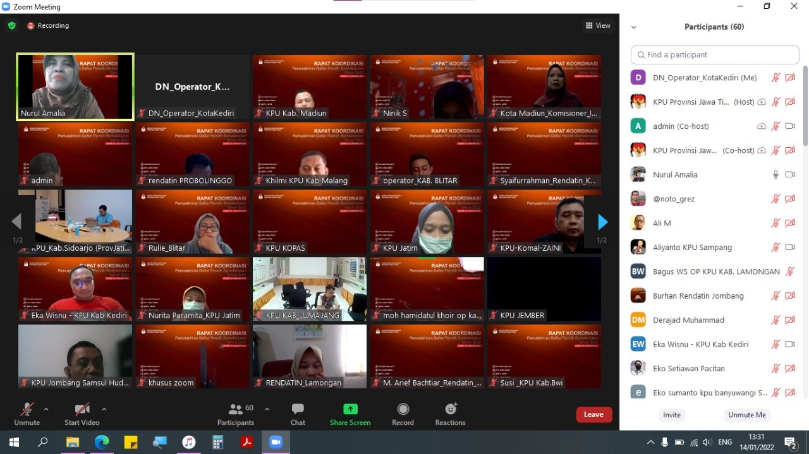809x454 pixels.
Task: Click the green encryption shield icon
Action: (12, 26)
